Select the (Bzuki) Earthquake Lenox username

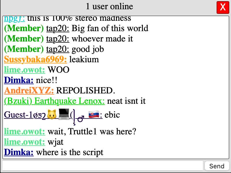(x=54, y=101)
